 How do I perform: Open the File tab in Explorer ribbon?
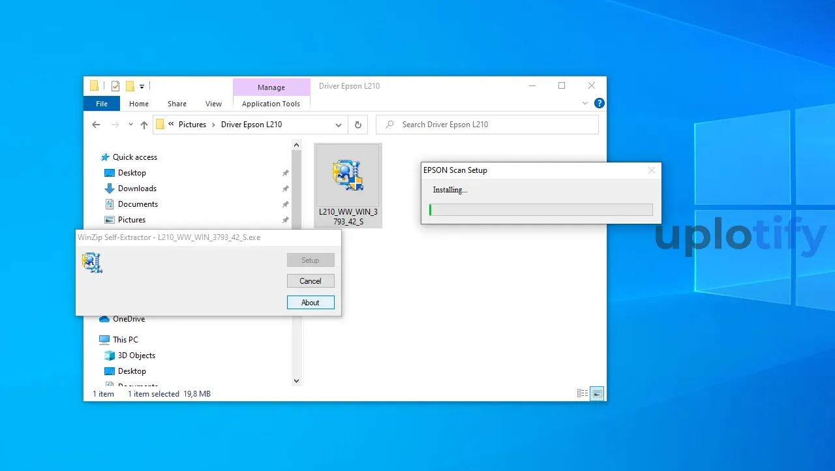(102, 104)
